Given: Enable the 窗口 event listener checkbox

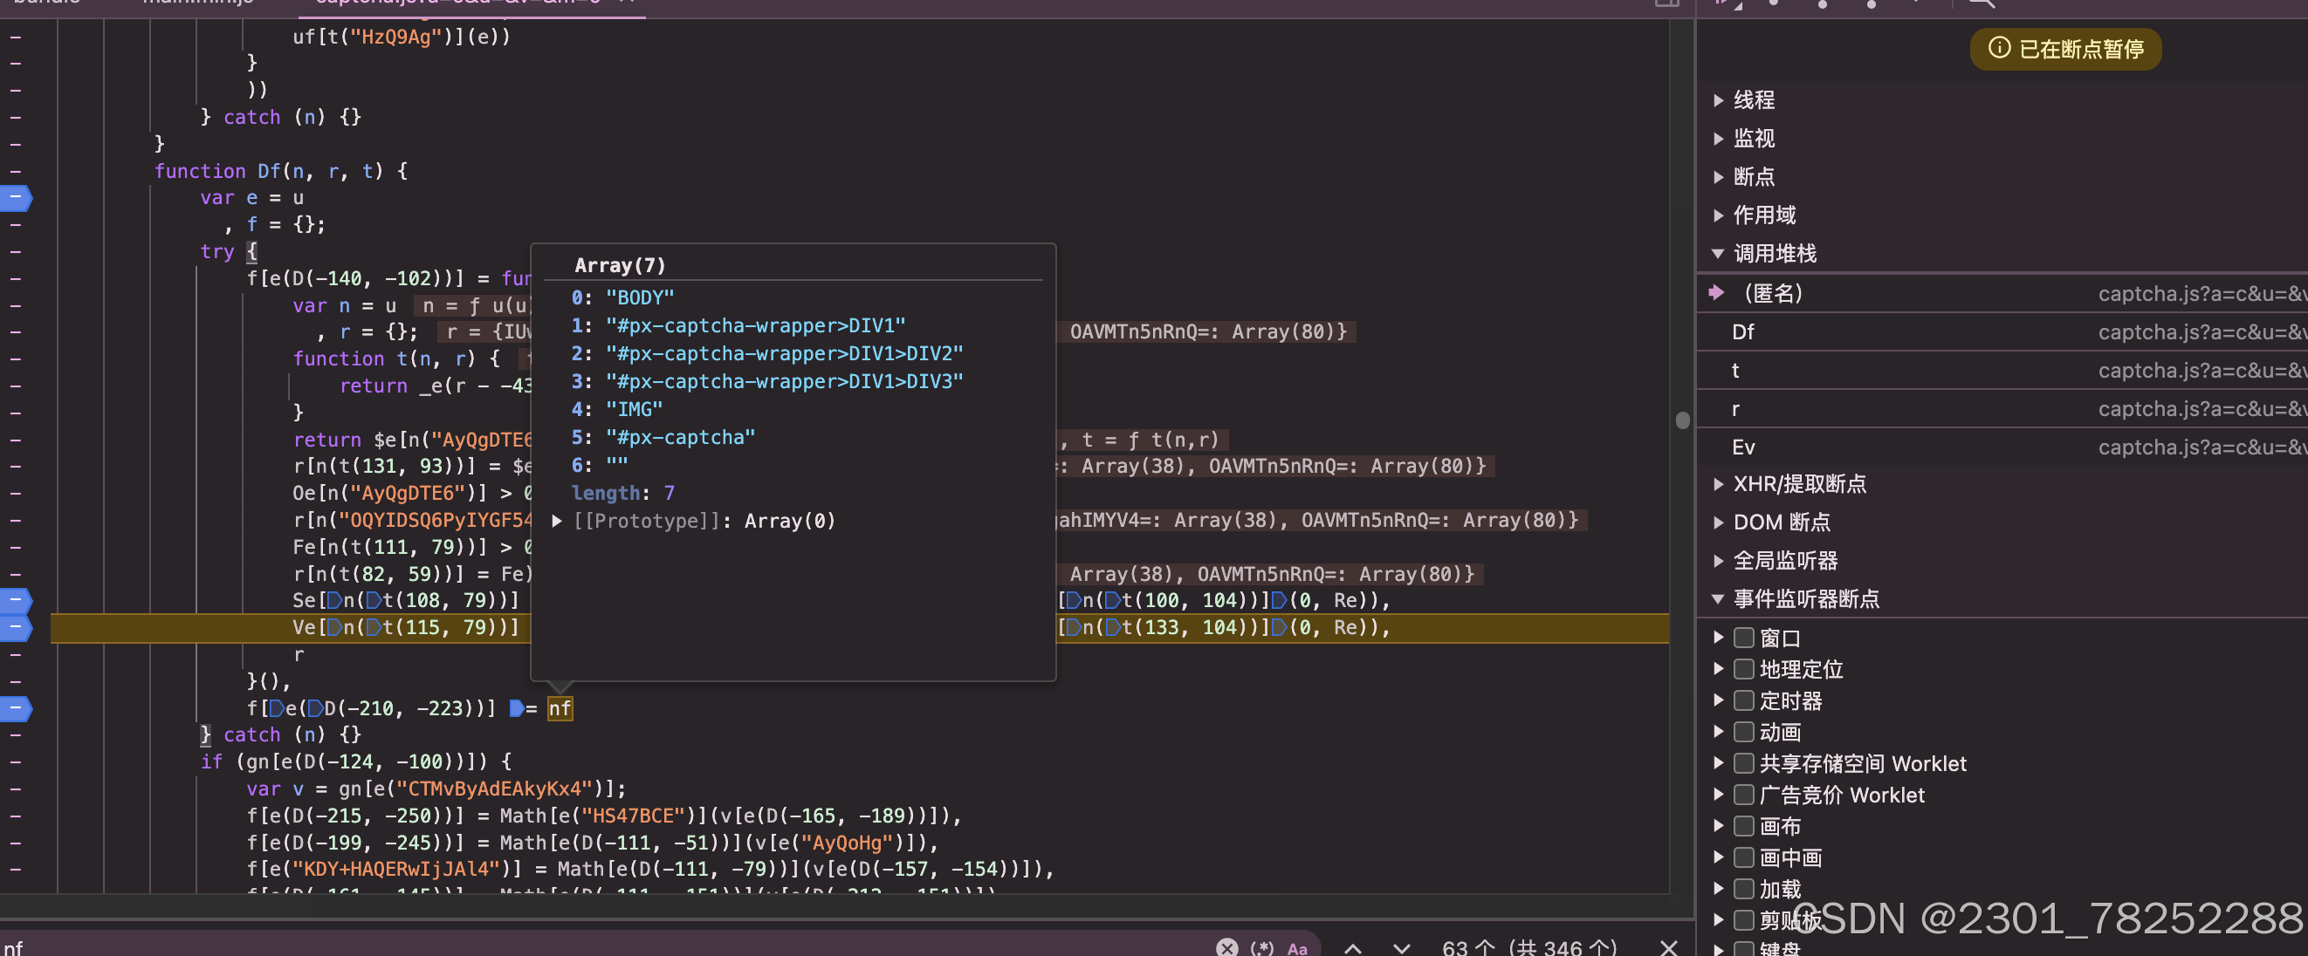Looking at the screenshot, I should point(1742,638).
